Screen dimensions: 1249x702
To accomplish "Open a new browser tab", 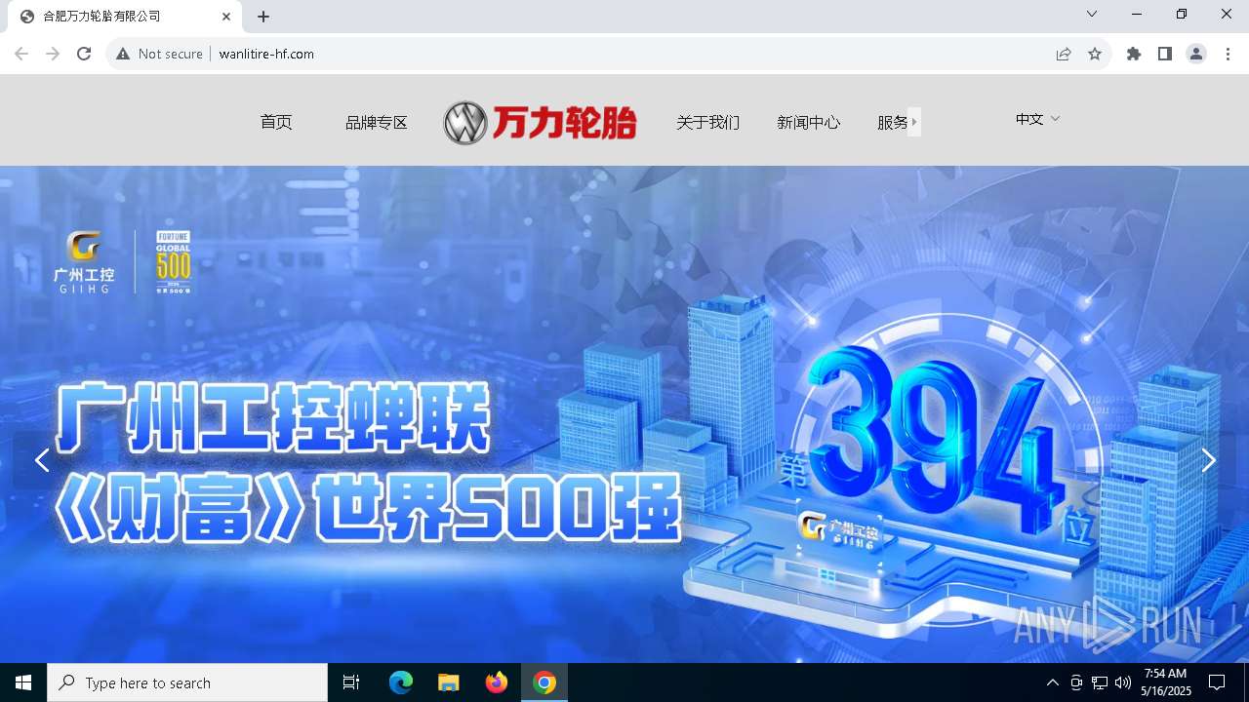I will click(263, 17).
